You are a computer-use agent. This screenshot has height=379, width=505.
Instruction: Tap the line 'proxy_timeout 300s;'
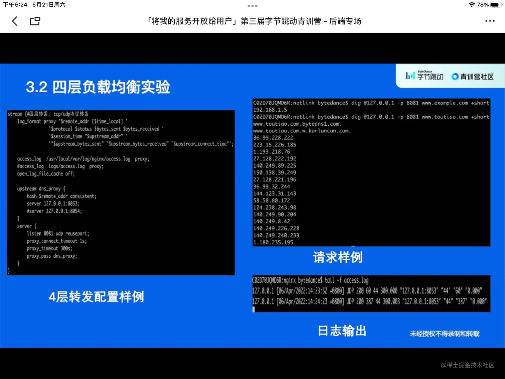[x=49, y=249]
